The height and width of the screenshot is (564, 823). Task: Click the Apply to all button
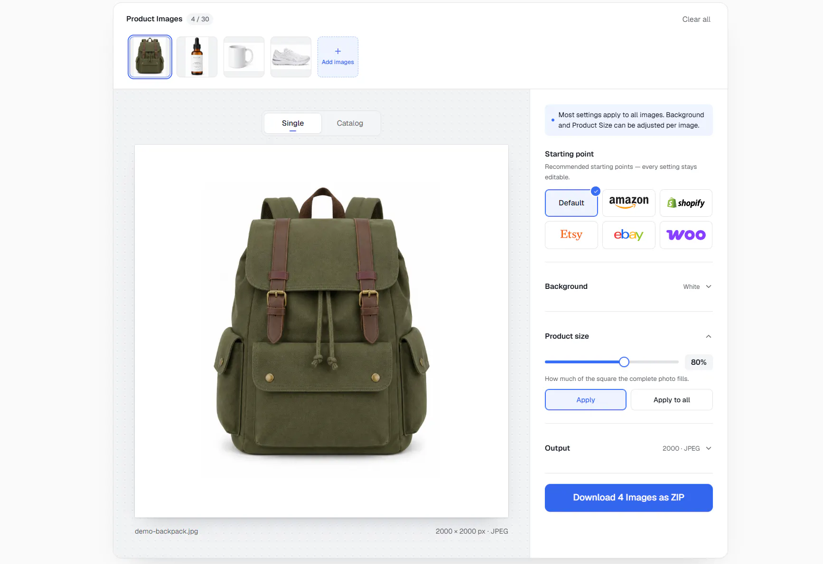click(x=672, y=400)
